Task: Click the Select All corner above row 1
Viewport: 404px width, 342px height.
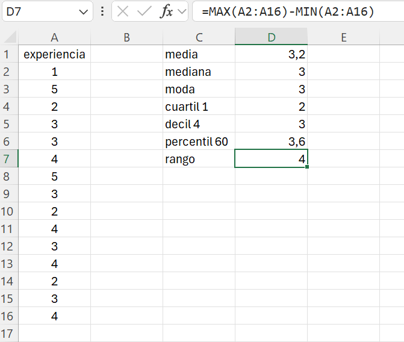Action: (x=9, y=37)
